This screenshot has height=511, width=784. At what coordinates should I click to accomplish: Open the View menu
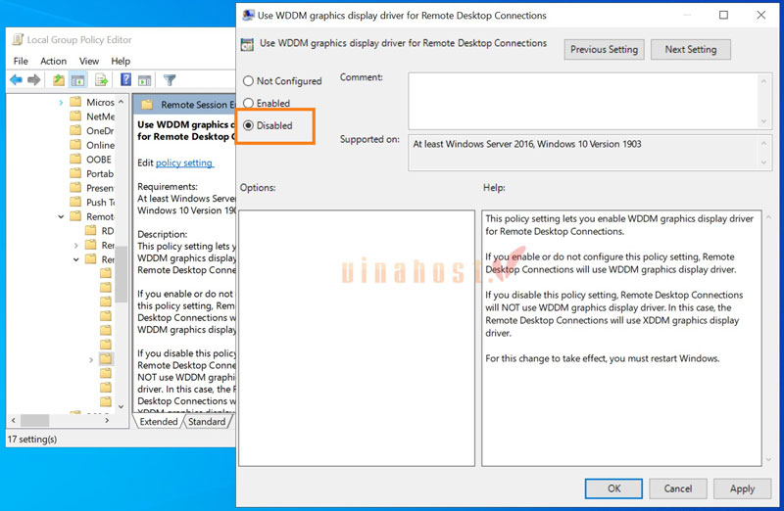89,61
